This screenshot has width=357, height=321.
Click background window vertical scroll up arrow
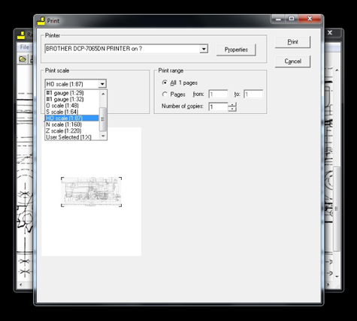pyautogui.click(x=337, y=70)
